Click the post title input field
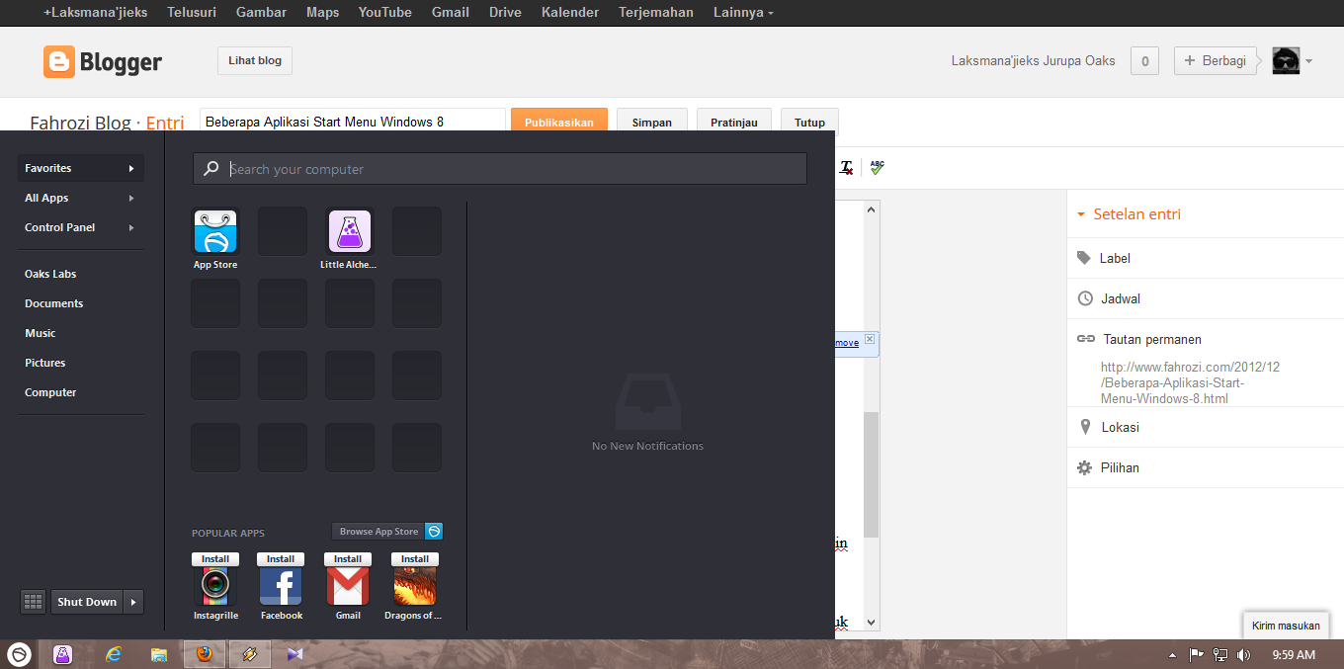 coord(353,122)
